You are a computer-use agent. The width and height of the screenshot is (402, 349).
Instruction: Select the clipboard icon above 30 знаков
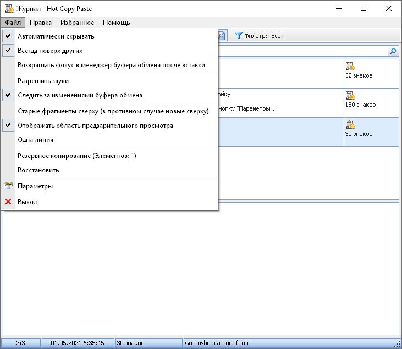click(350, 125)
